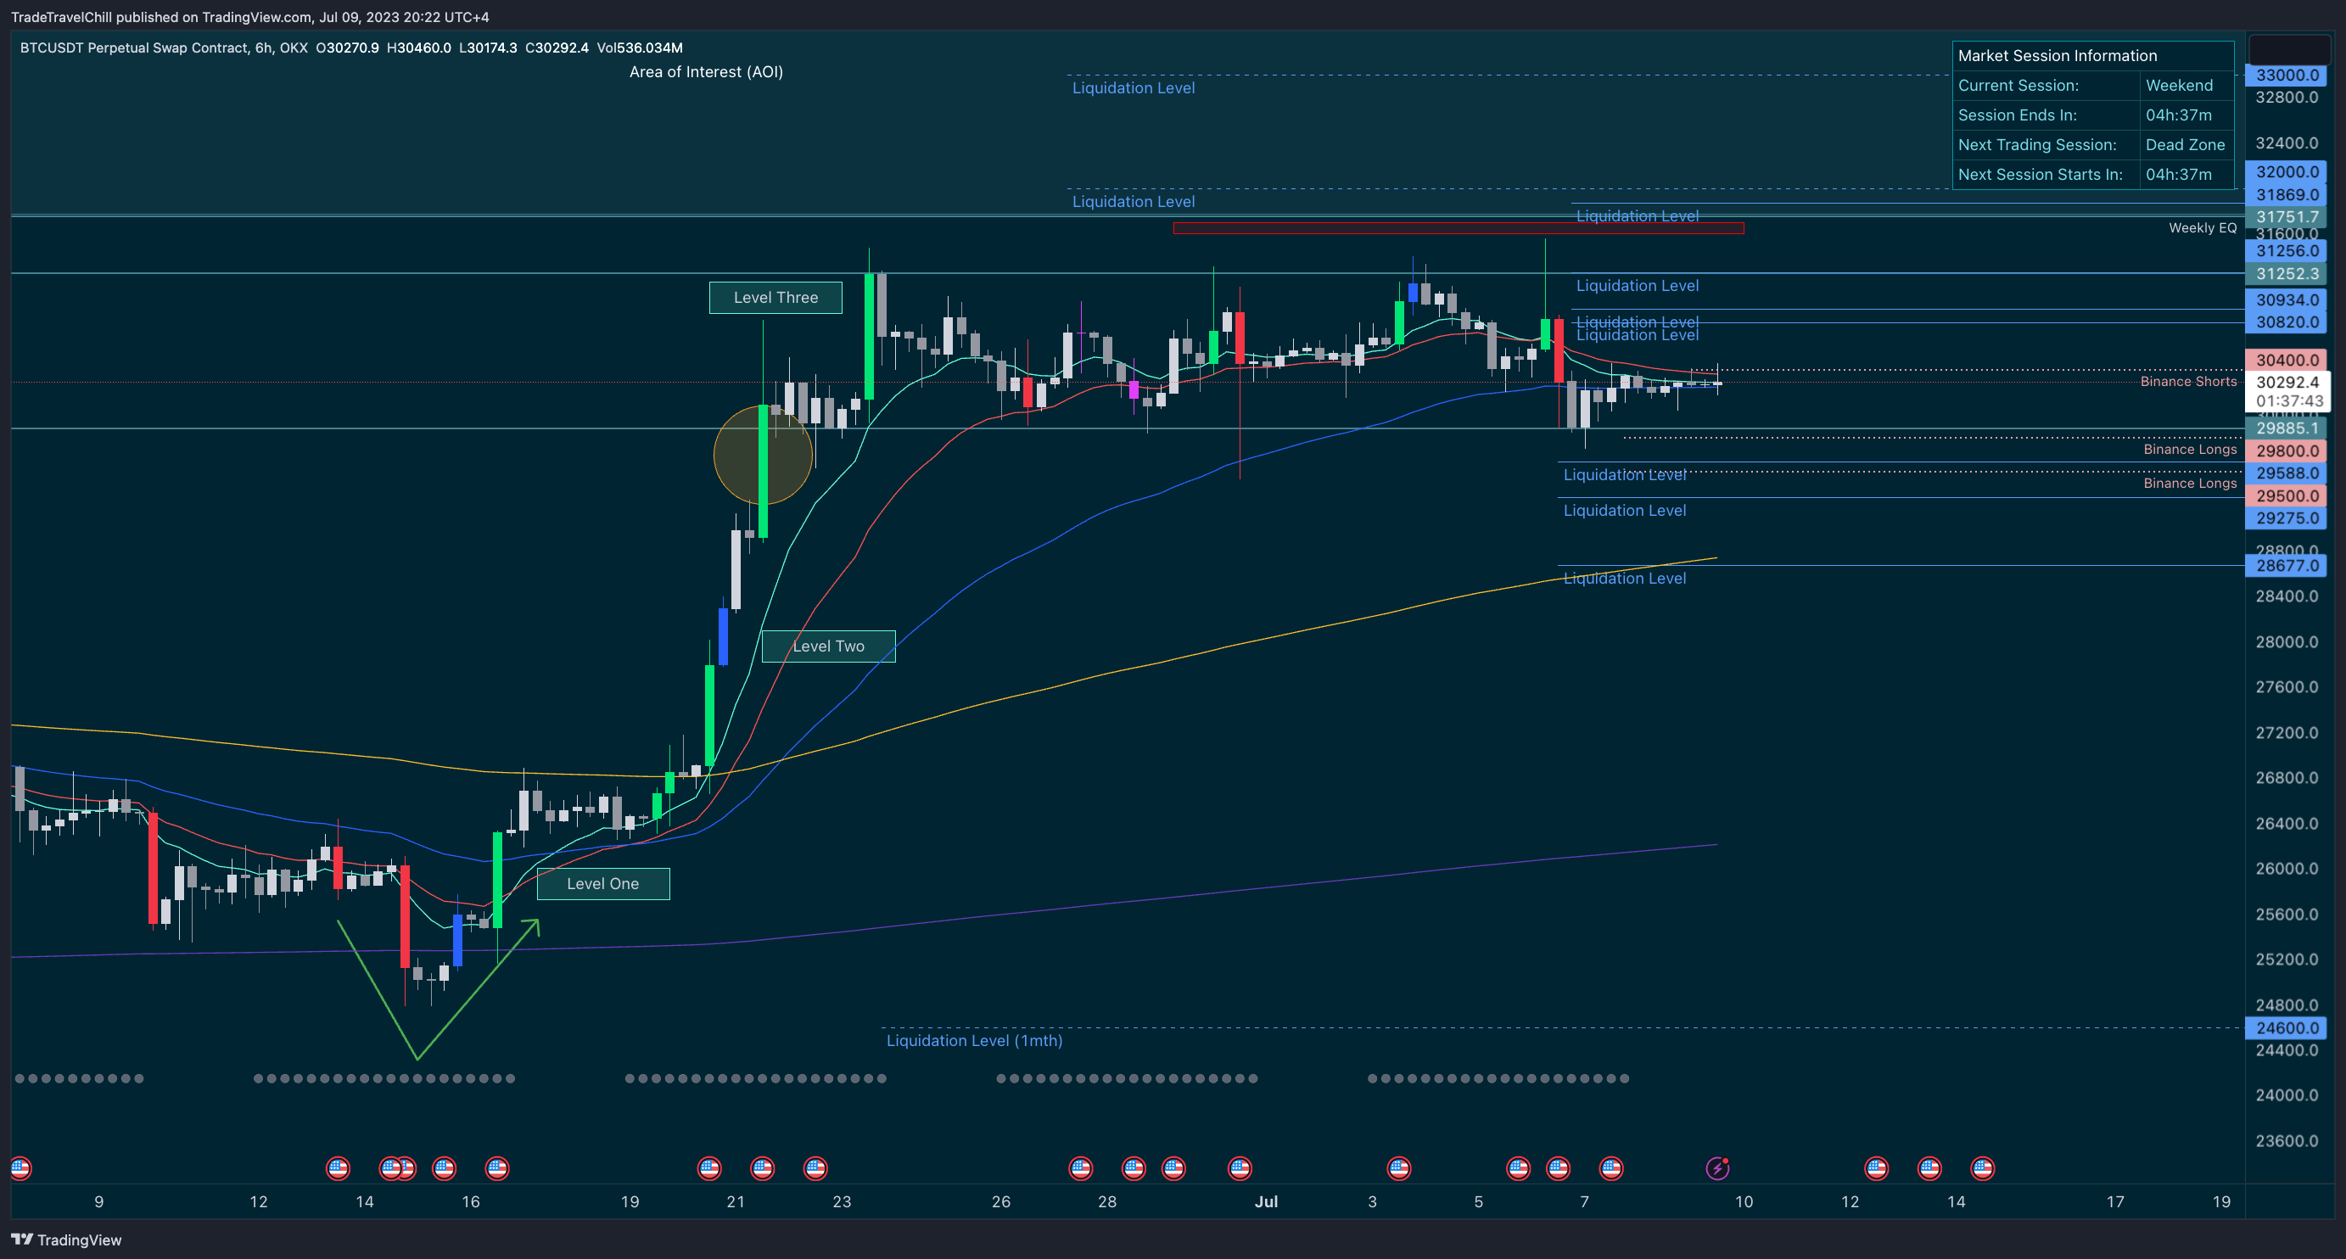Click the Weekend session value
Image resolution: width=2346 pixels, height=1259 pixels.
tap(2179, 86)
